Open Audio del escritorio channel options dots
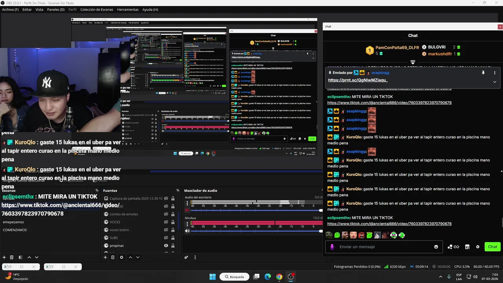The height and width of the screenshot is (283, 503). [x=187, y=203]
